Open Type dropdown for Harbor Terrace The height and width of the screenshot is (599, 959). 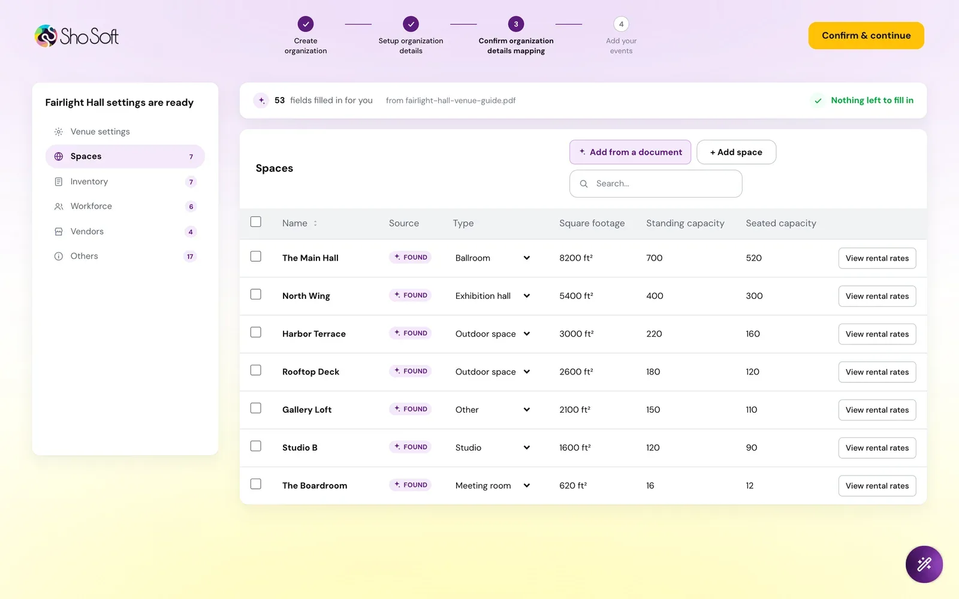pos(493,334)
